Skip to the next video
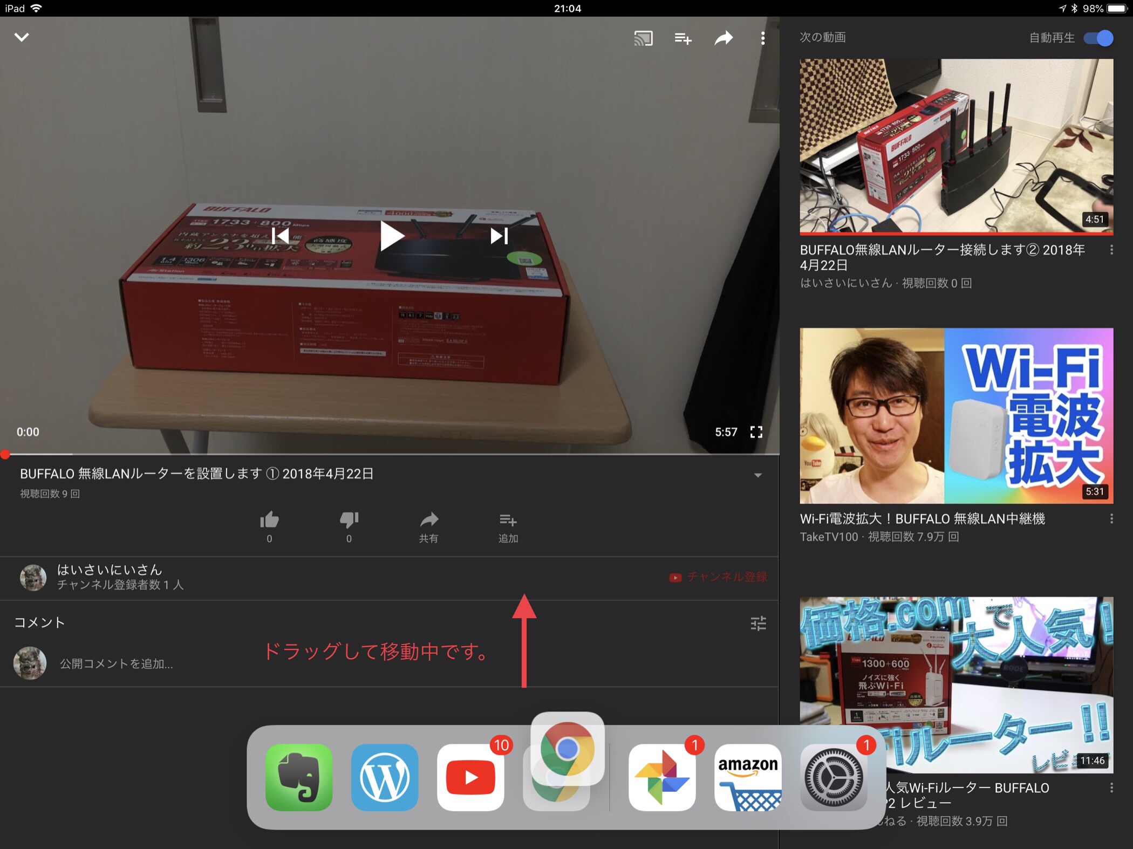The height and width of the screenshot is (849, 1133). point(499,236)
